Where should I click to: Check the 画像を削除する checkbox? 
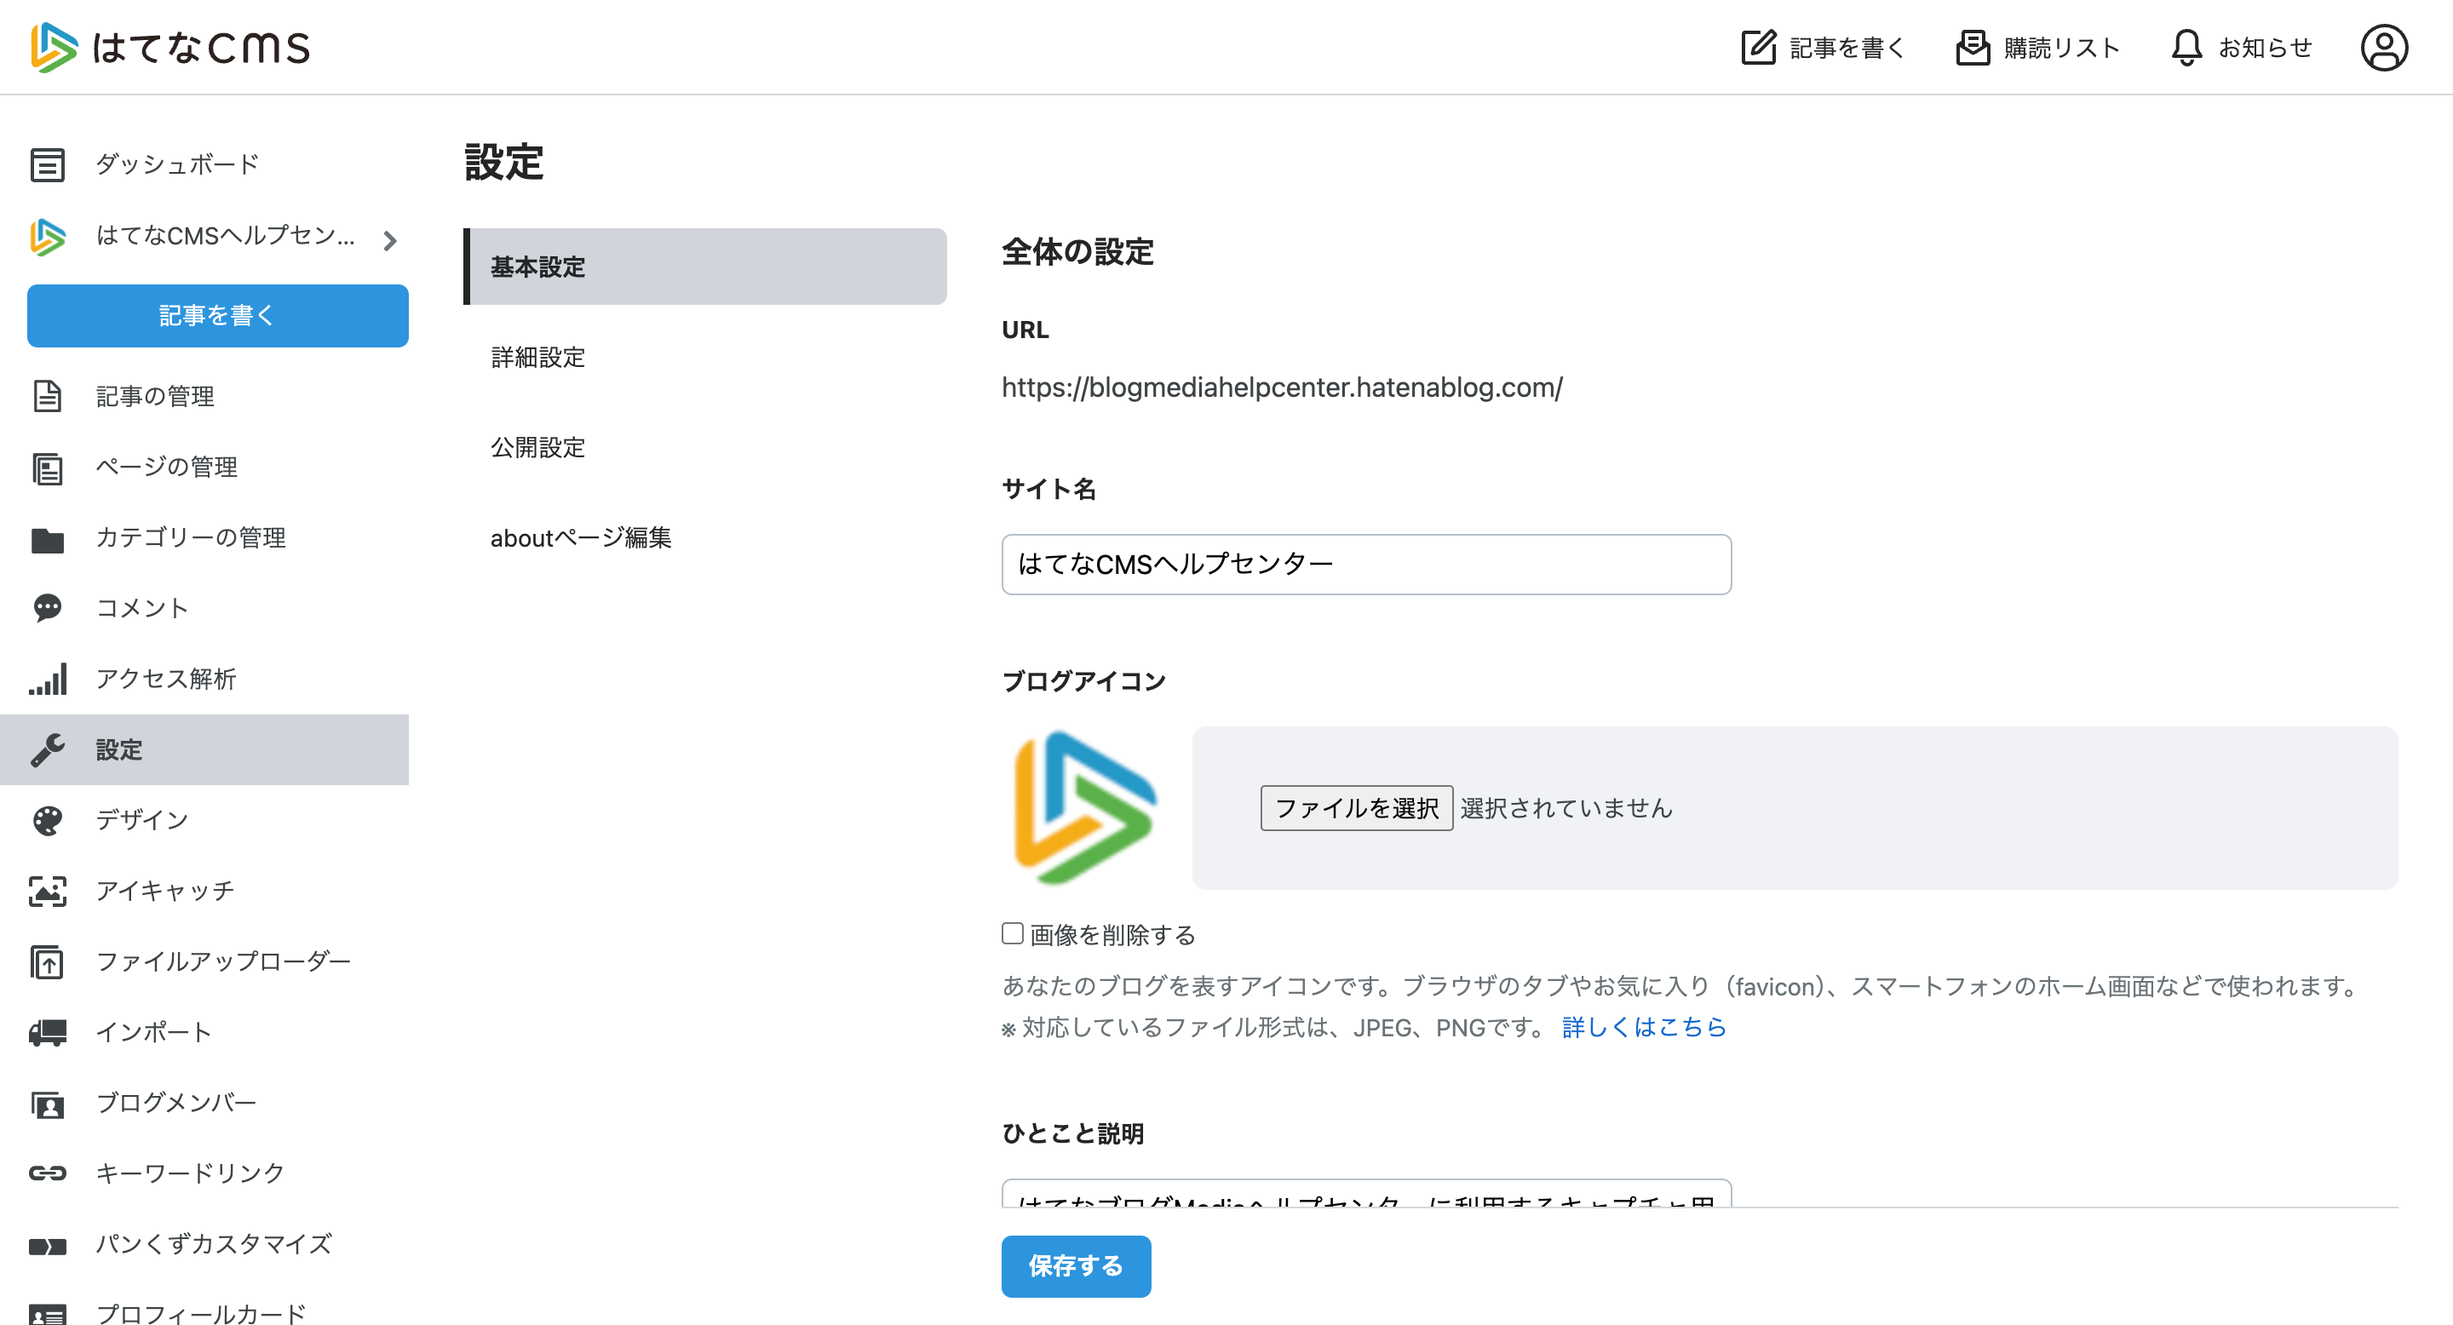pos(1012,932)
